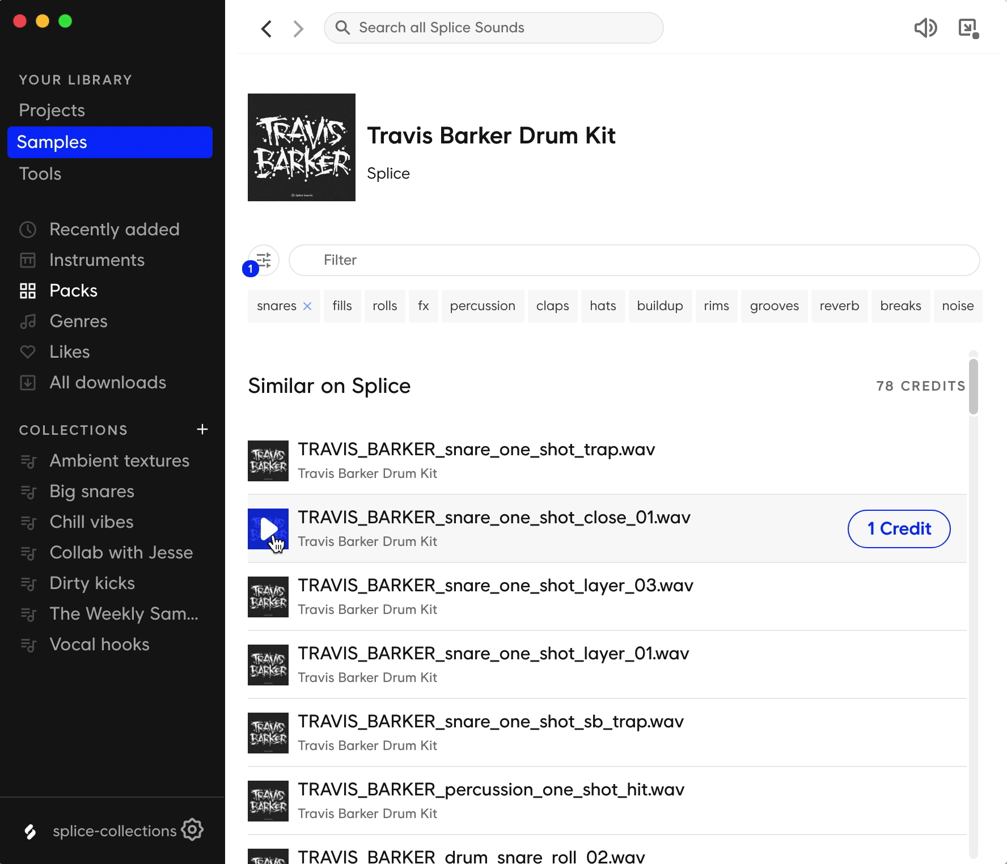Open the Vocal hooks collection
The width and height of the screenshot is (1007, 864).
pyautogui.click(x=99, y=645)
